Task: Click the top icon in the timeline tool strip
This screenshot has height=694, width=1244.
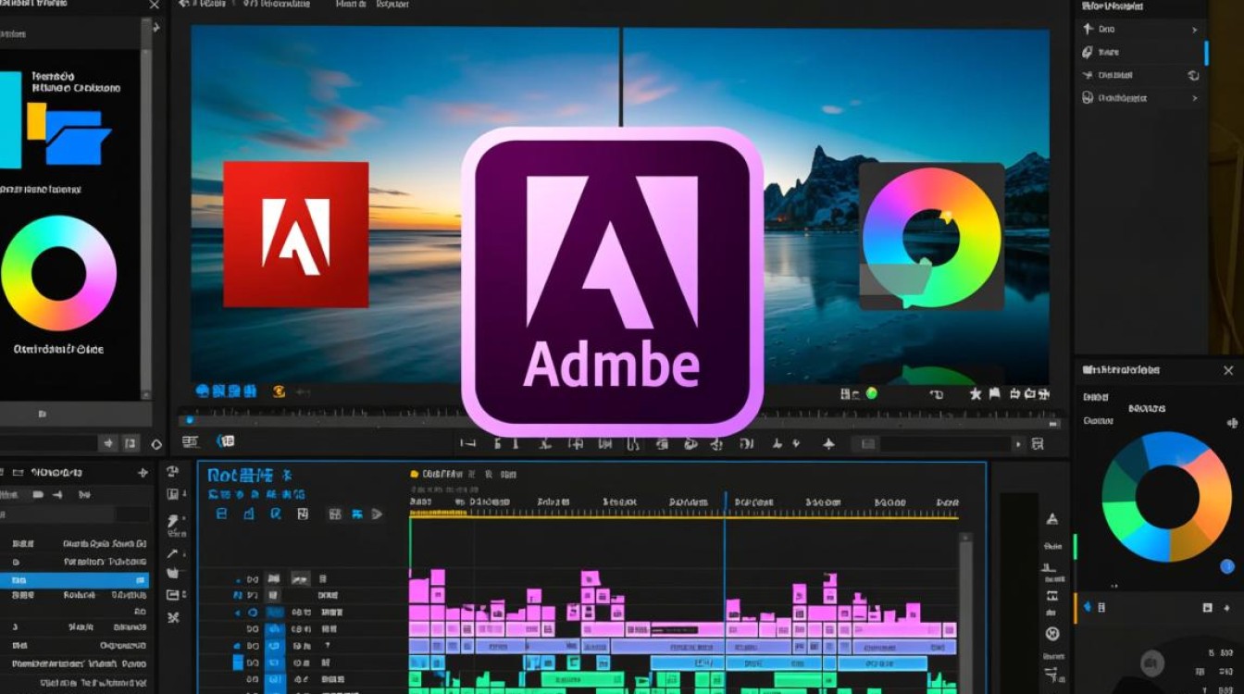Action: (x=172, y=472)
